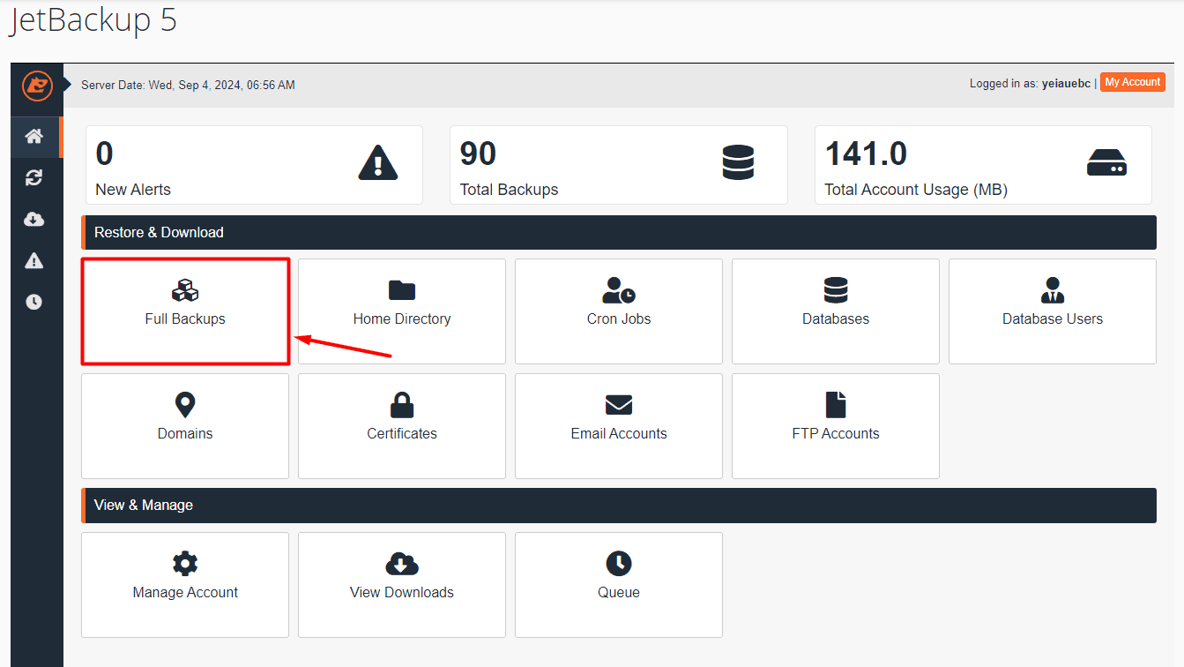Screen dimensions: 1184x667
Task: Select the Domains location-pin tile
Action: [185, 426]
